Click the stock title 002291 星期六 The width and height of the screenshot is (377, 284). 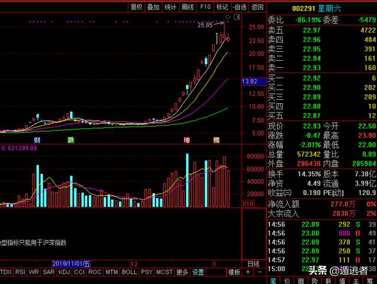(x=316, y=9)
